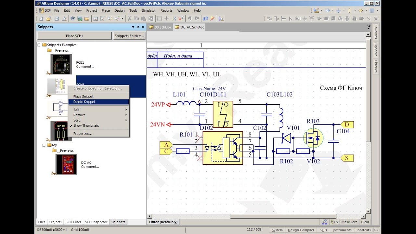416x234 pixels.
Task: Click the Open document folder icon
Action: [x=48, y=19]
